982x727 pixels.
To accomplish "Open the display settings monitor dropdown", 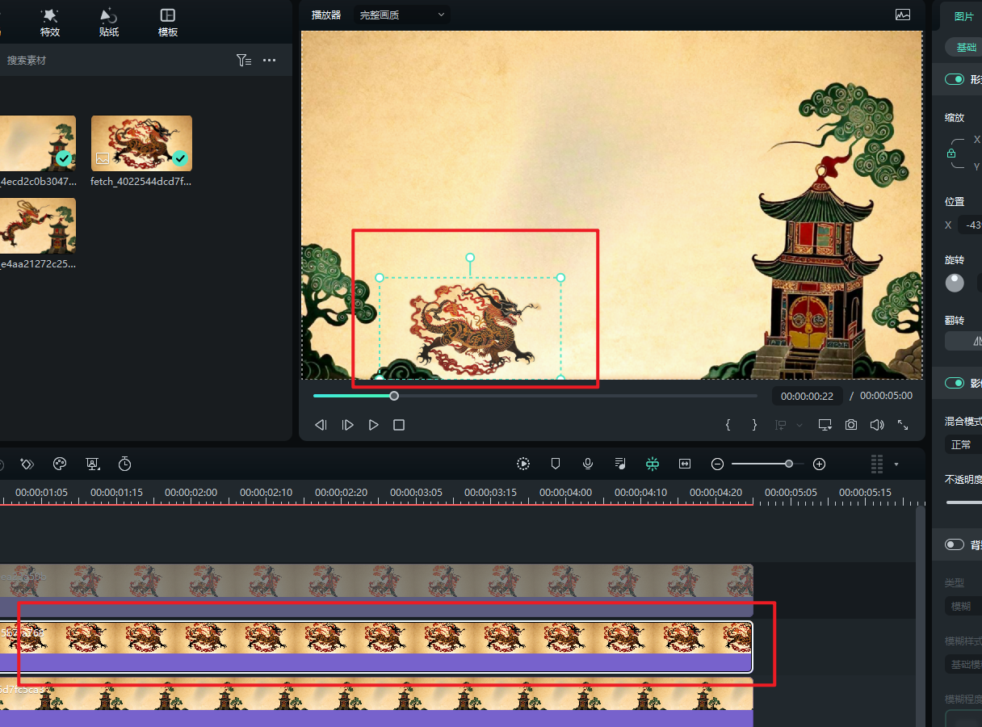I will tap(825, 425).
